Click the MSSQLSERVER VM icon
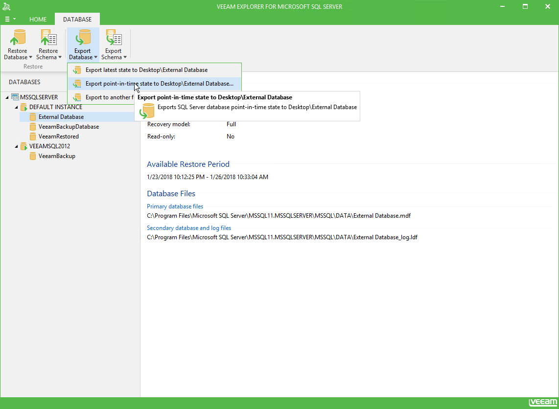Image resolution: width=559 pixels, height=409 pixels. (x=15, y=97)
